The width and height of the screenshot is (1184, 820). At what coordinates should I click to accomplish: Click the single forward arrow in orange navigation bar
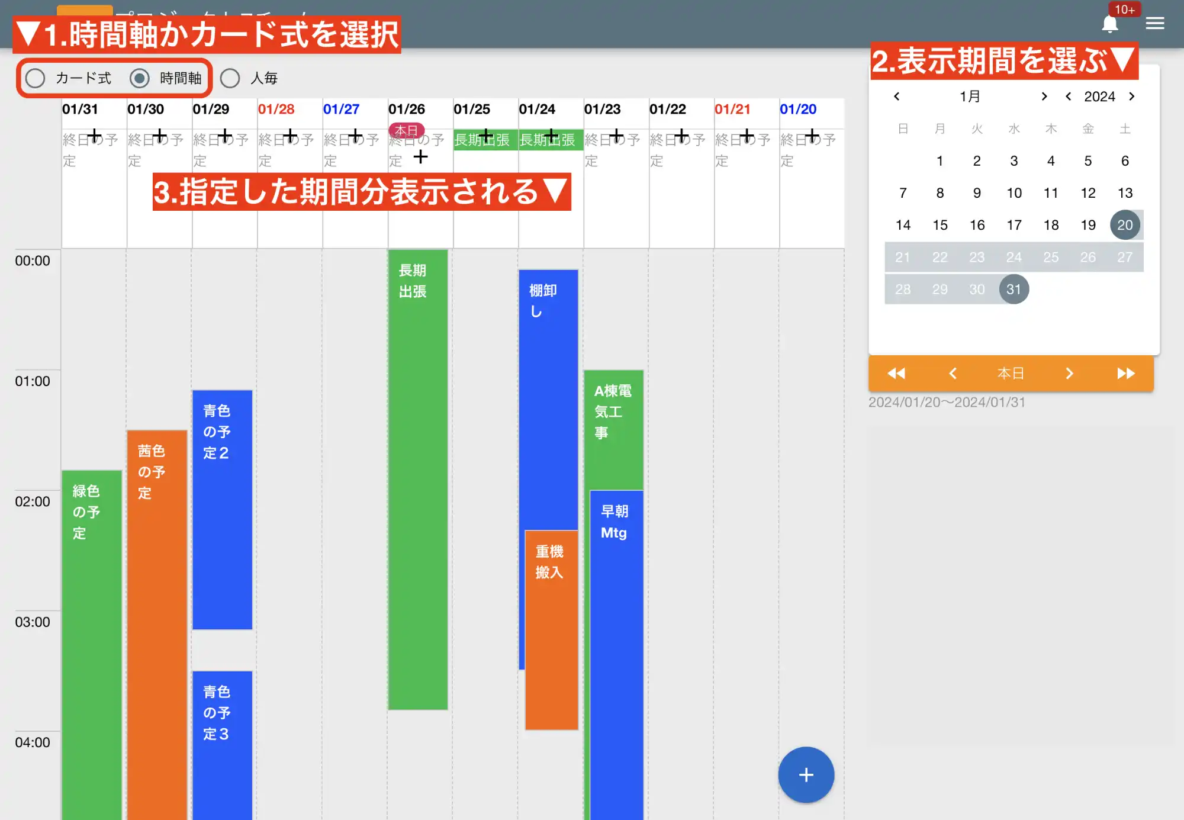coord(1069,373)
